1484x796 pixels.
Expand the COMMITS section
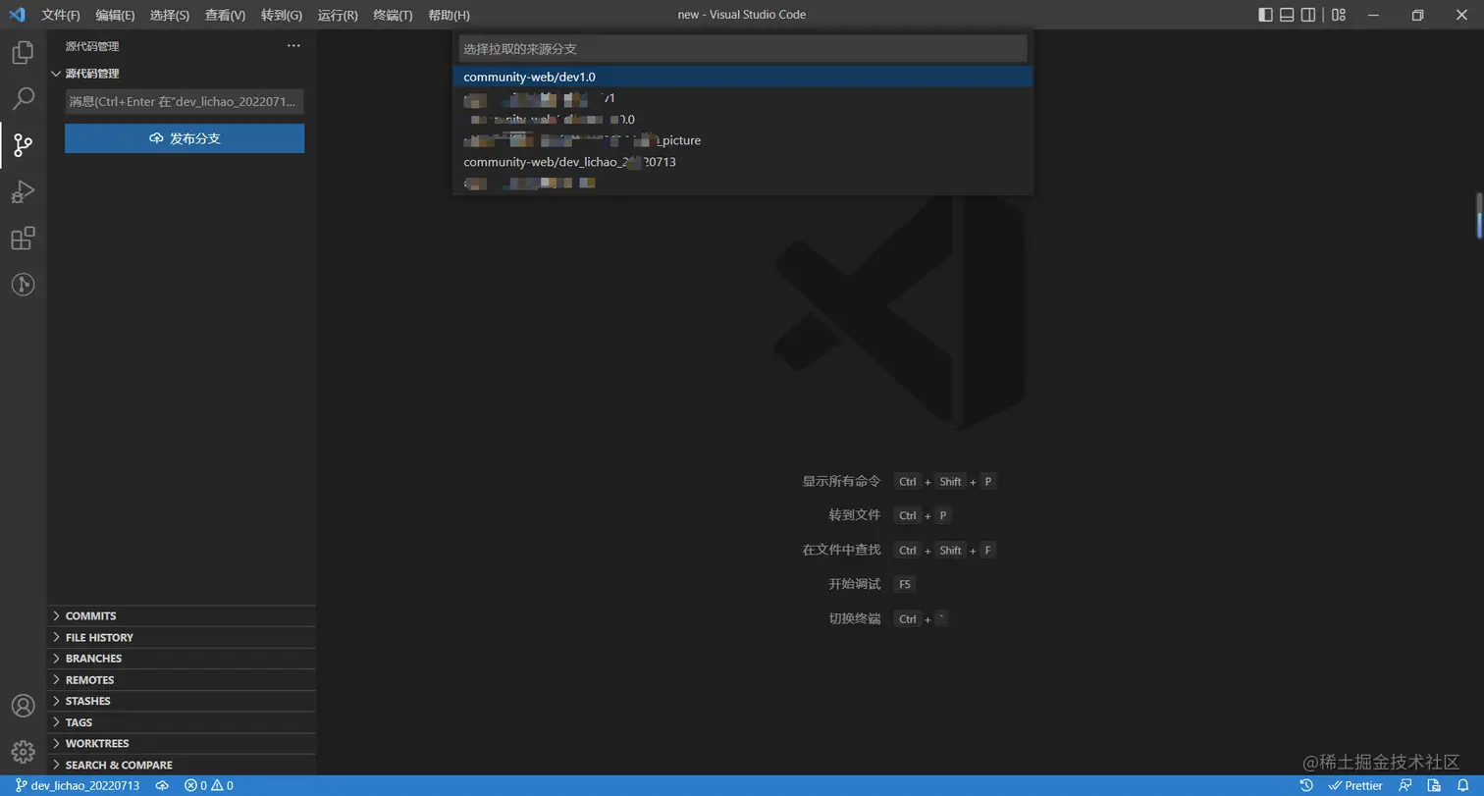tap(182, 616)
